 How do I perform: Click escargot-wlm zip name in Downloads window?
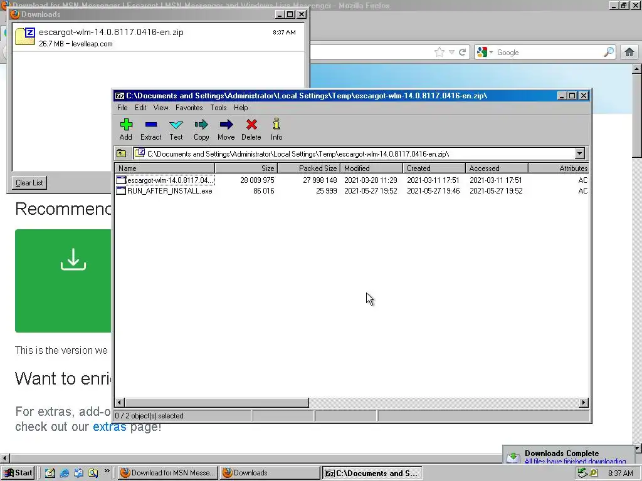click(111, 33)
